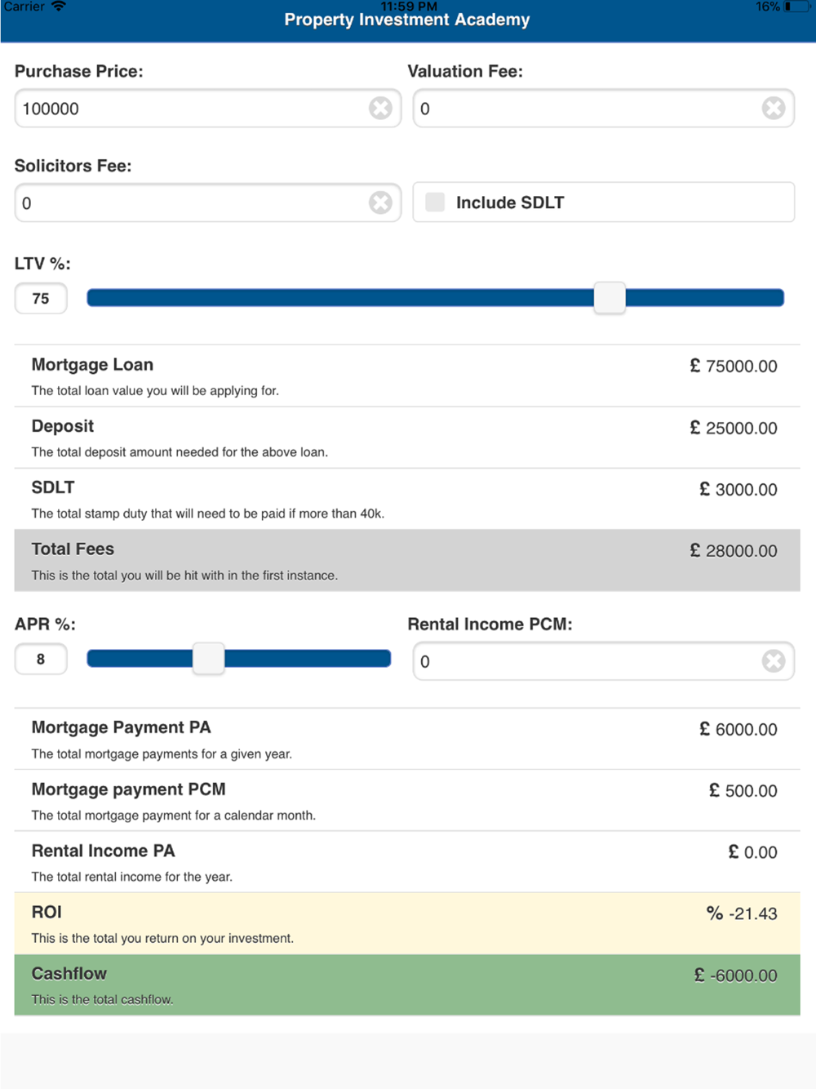Tap the Property Investment Academy title
The image size is (816, 1089).
(406, 20)
